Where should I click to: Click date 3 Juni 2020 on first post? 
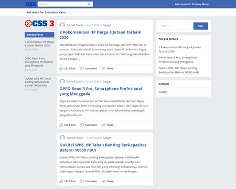93,25
